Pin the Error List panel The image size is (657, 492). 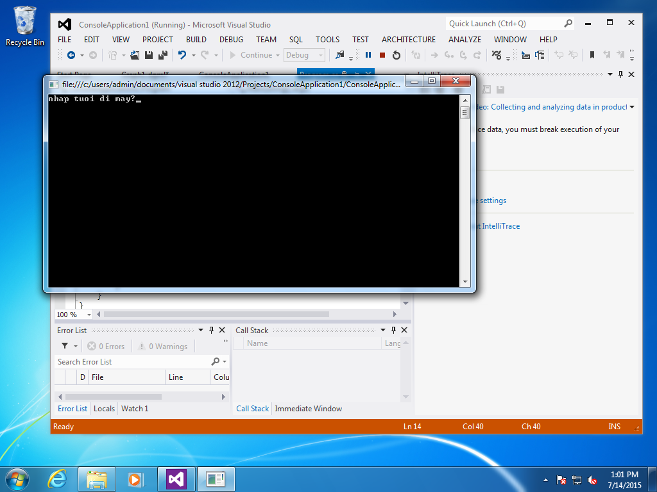click(211, 330)
